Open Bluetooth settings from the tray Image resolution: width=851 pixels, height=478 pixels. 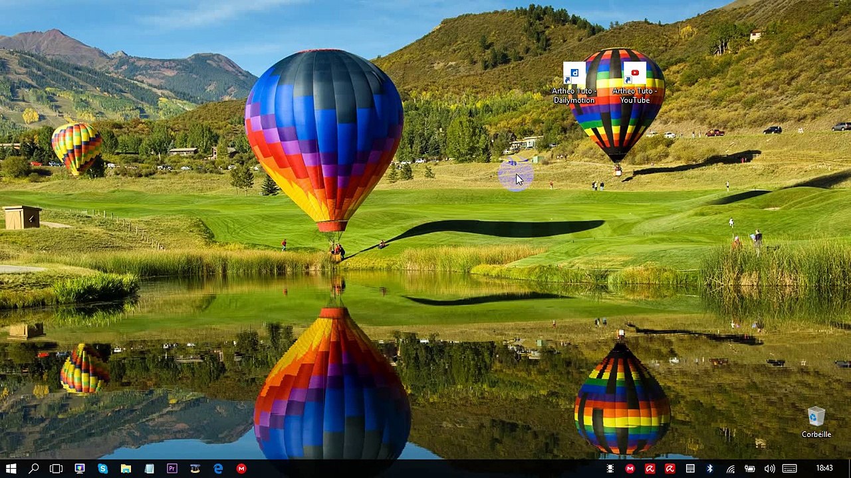tap(710, 469)
